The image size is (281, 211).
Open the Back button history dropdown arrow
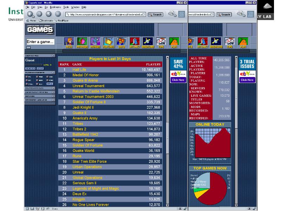click(x=33, y=17)
